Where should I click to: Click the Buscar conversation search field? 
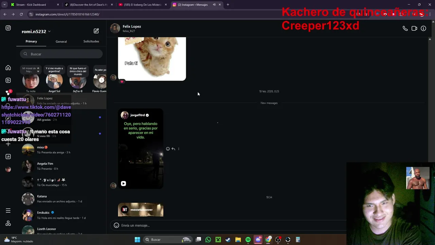point(61,54)
